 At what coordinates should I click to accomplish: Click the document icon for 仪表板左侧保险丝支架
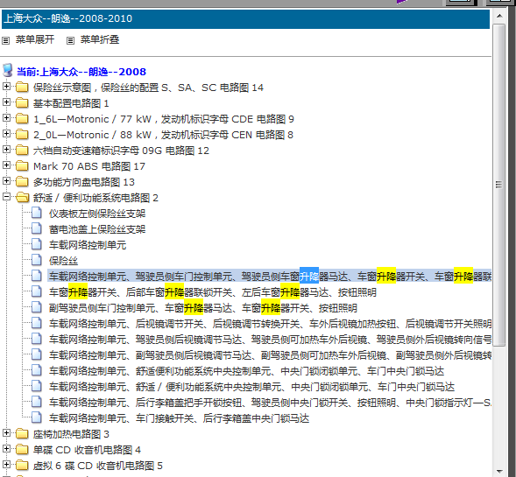tap(37, 213)
